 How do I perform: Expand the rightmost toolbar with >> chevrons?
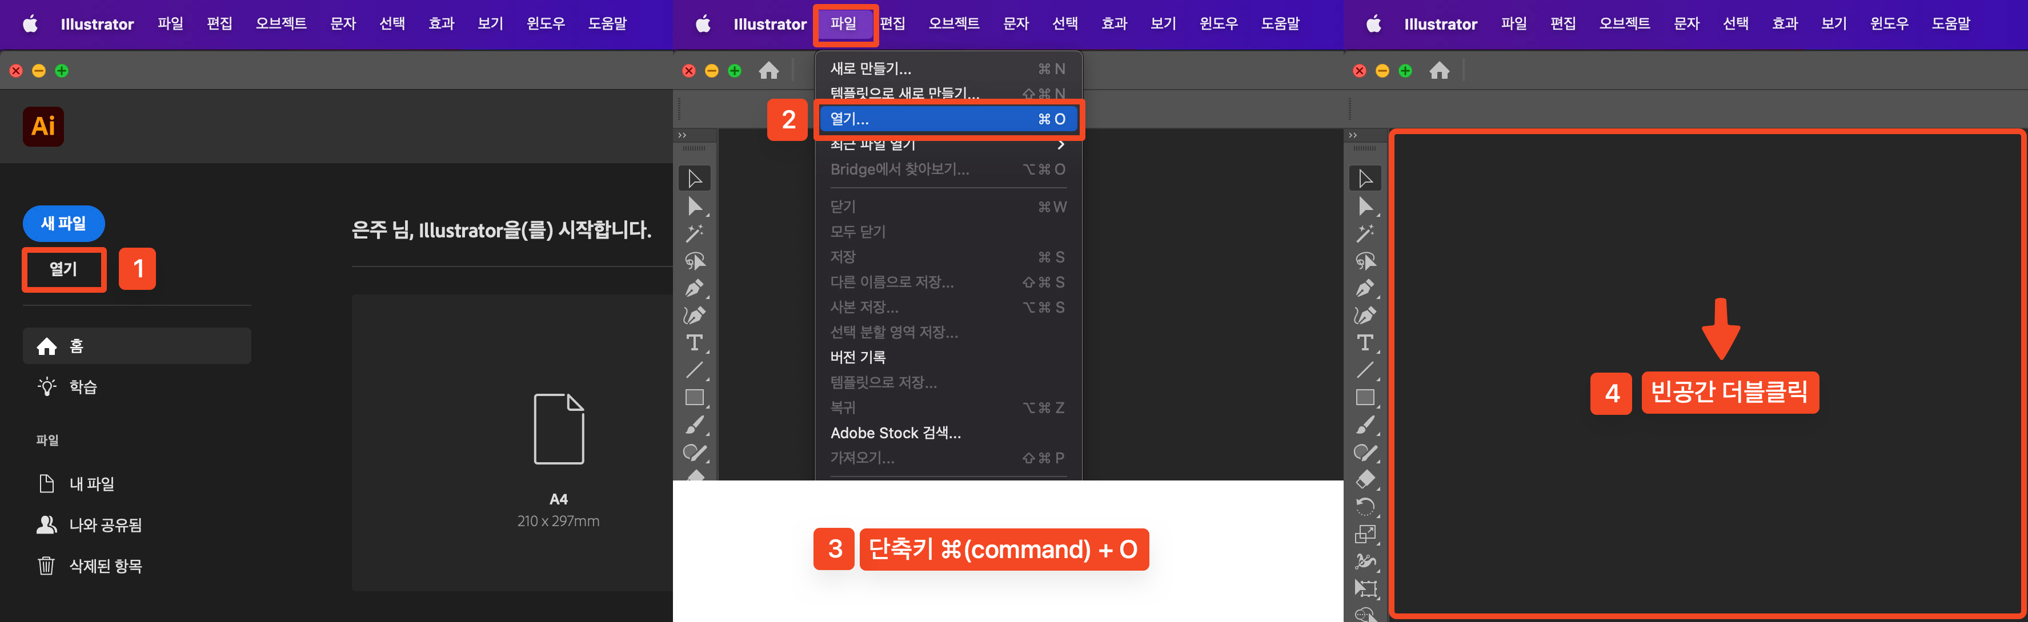pyautogui.click(x=1353, y=135)
